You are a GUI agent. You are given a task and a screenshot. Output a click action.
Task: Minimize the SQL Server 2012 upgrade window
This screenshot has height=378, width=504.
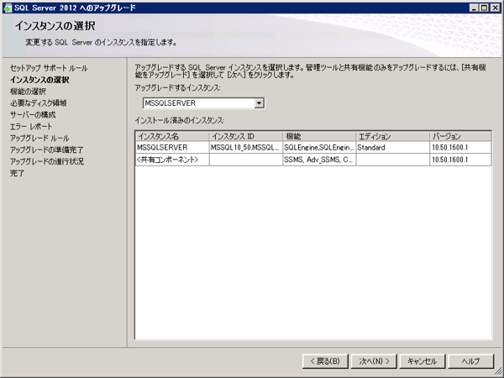tap(474, 8)
